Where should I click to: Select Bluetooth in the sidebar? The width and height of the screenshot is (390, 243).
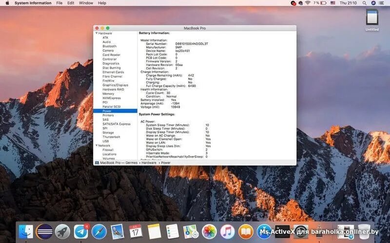tap(109, 46)
